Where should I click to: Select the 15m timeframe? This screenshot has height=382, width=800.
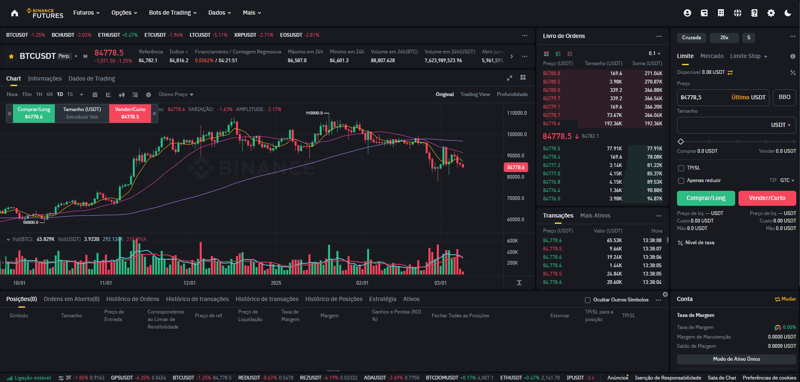click(27, 94)
